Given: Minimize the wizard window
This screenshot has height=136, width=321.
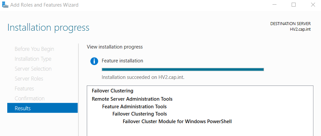Looking at the screenshot, I should point(274,5).
